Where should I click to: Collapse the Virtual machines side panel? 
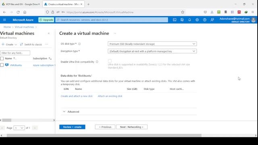(x=49, y=33)
